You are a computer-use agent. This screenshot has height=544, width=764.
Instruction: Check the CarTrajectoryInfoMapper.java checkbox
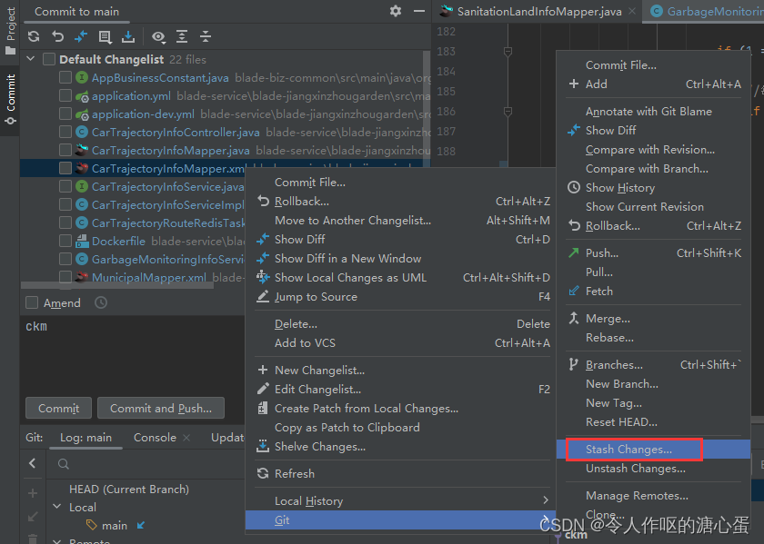65,151
